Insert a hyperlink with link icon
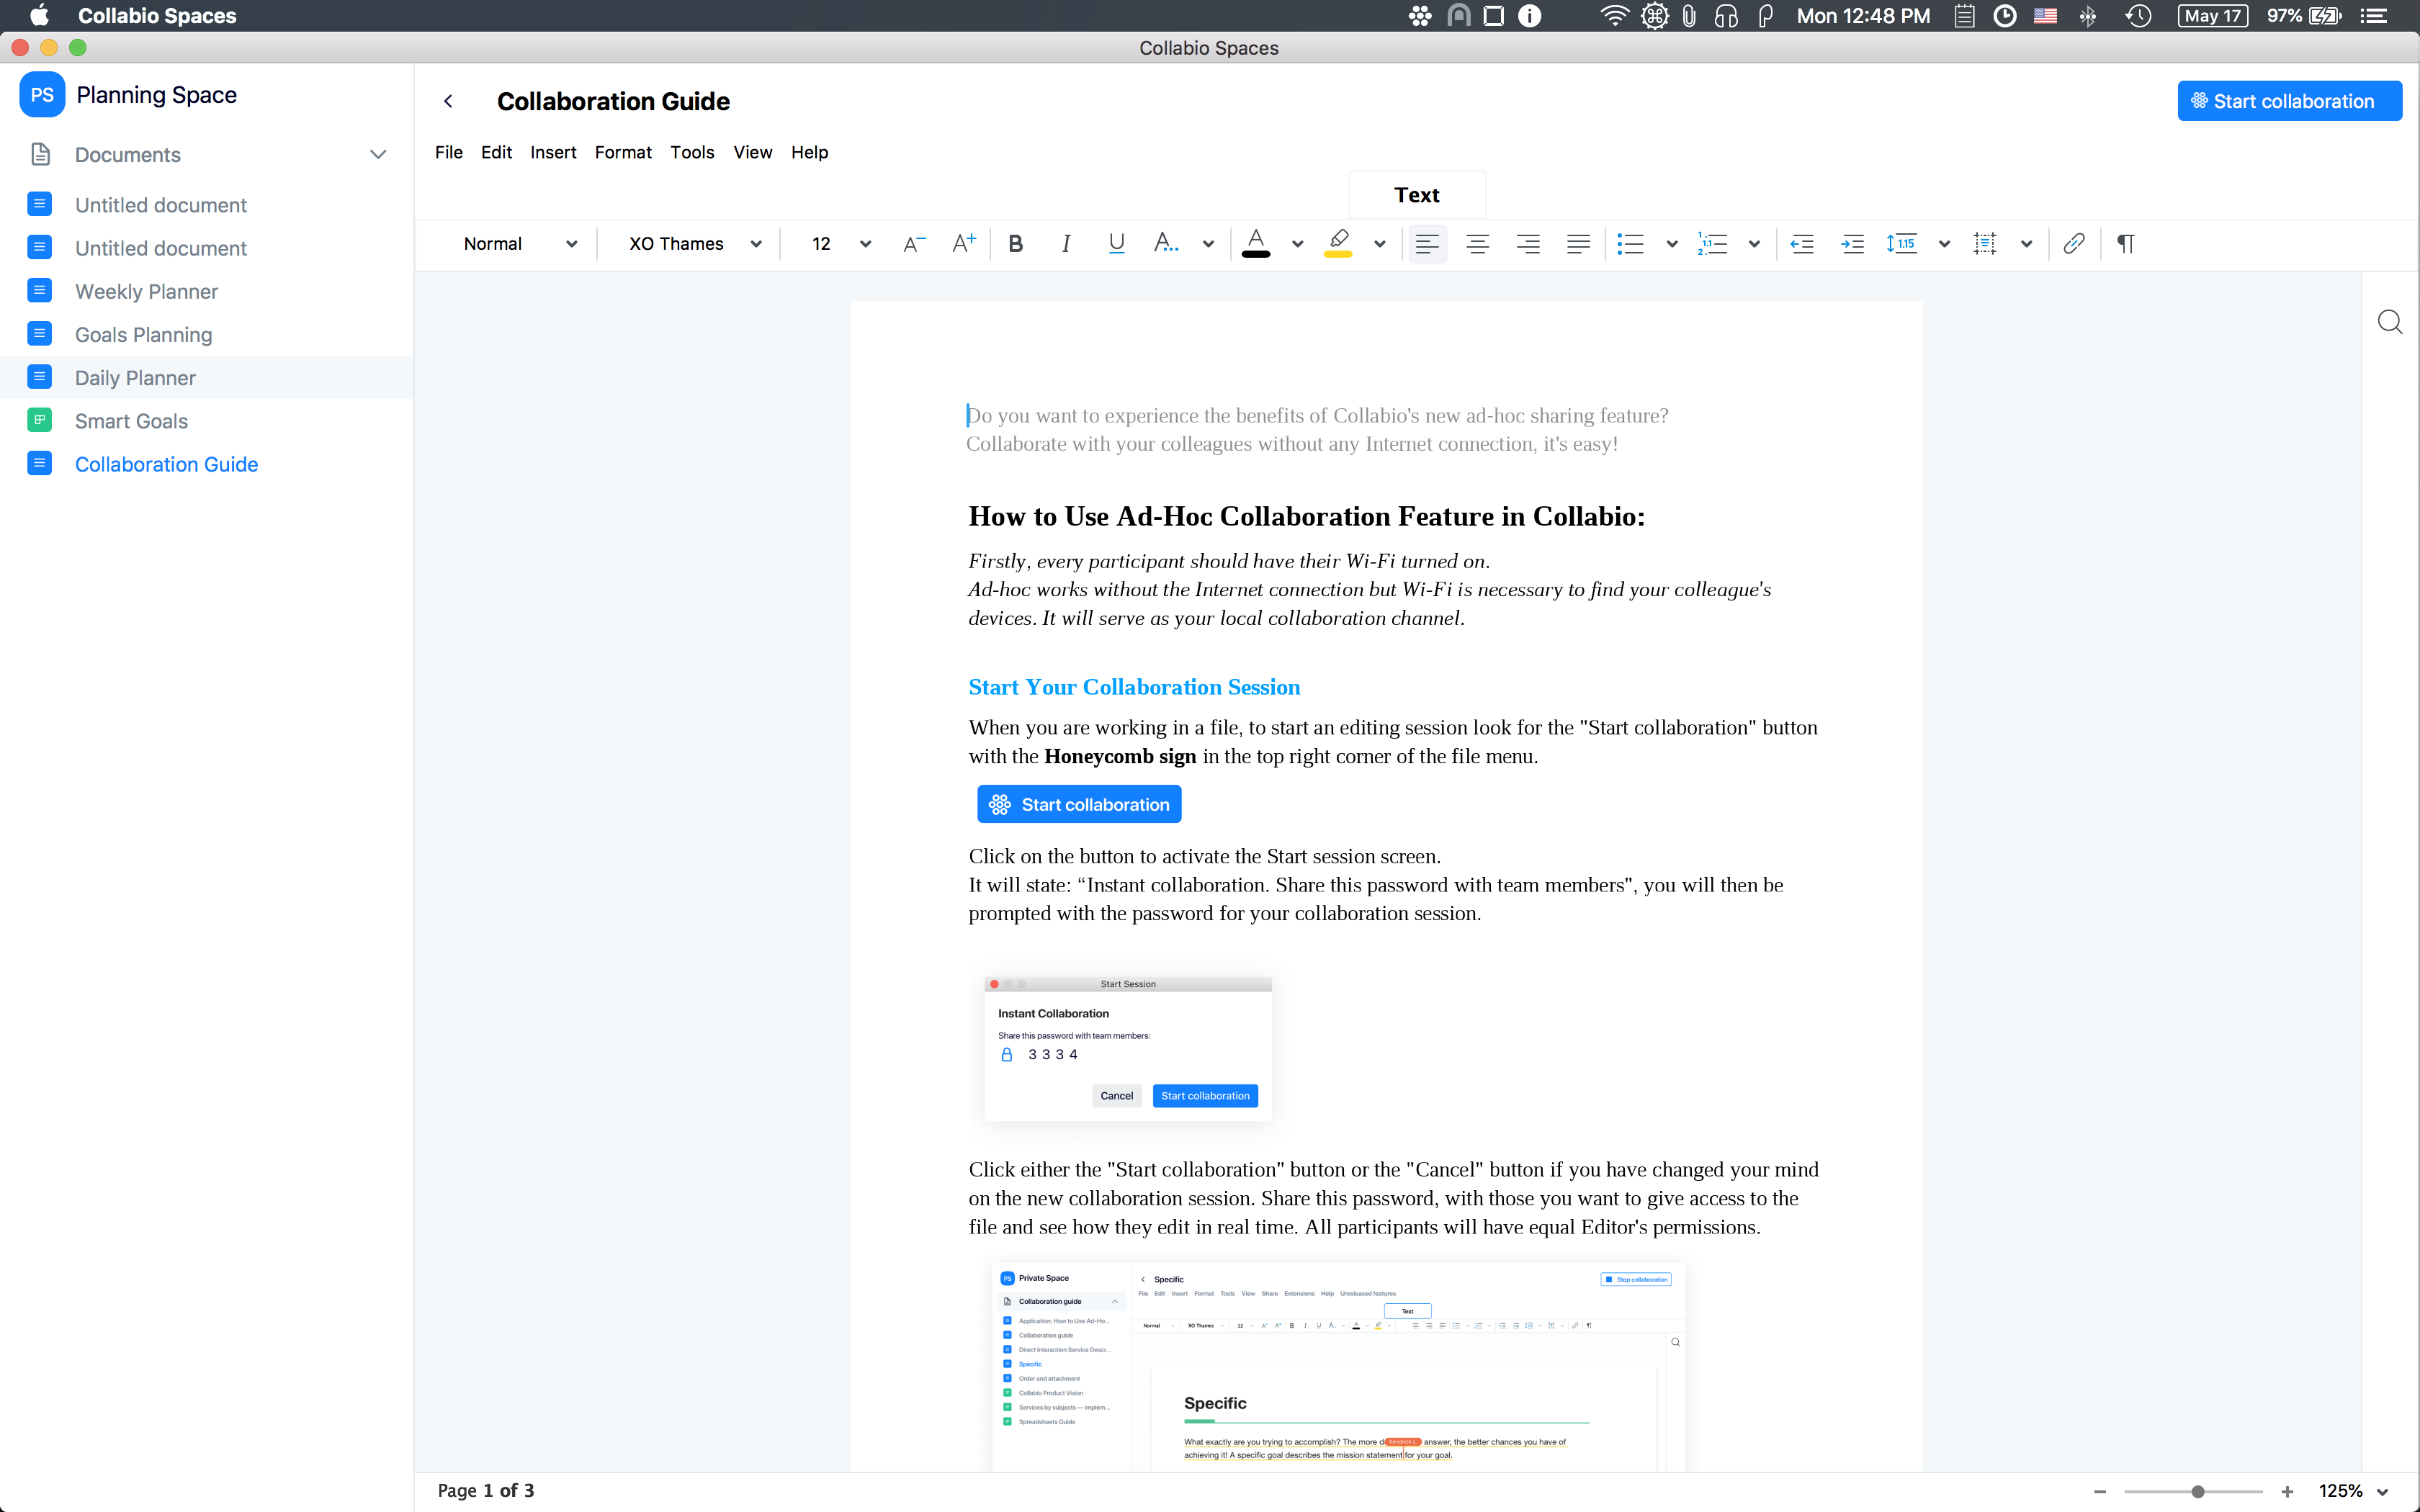 point(2073,244)
